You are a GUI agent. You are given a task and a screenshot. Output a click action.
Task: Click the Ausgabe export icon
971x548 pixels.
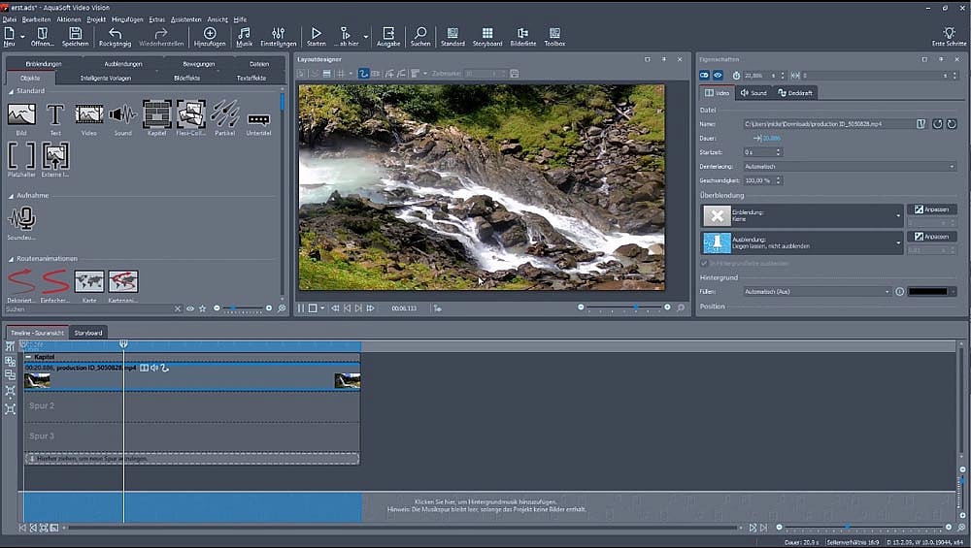coord(388,36)
